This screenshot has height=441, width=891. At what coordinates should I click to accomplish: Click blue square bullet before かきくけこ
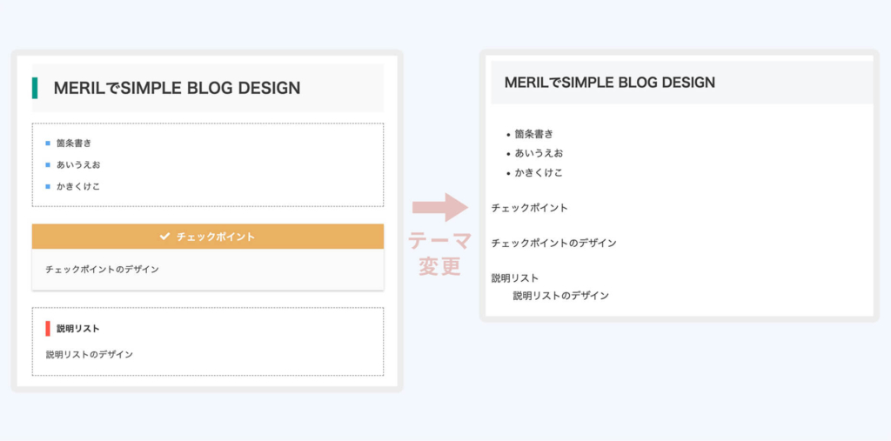tap(48, 186)
